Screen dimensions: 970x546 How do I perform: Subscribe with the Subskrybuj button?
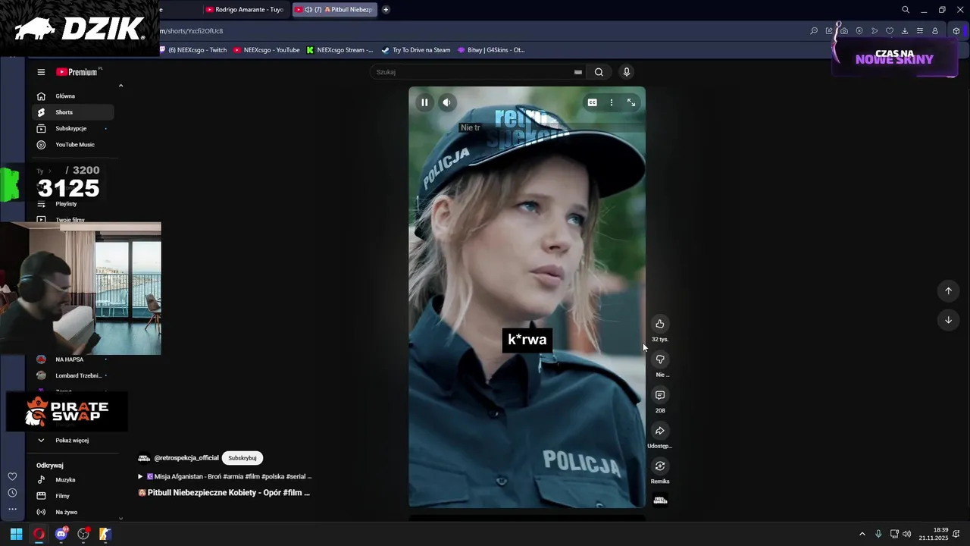pos(242,458)
